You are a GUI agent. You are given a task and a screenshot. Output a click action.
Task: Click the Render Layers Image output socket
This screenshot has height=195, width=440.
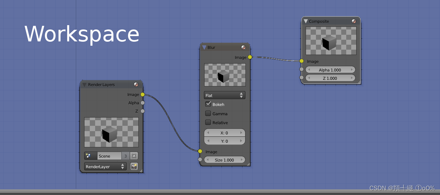pyautogui.click(x=143, y=95)
